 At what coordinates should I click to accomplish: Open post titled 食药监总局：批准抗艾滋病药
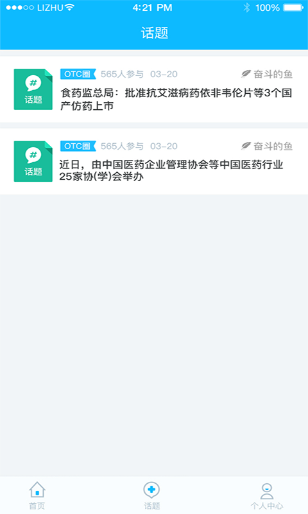(x=176, y=100)
